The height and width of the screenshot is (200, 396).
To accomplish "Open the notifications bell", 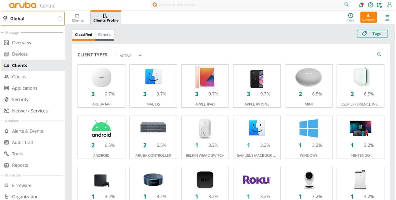I will pos(361,5).
